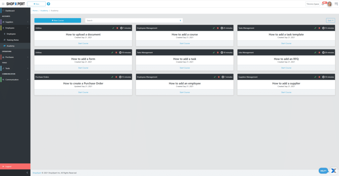Start the 'How to add a task' course

point(185,68)
